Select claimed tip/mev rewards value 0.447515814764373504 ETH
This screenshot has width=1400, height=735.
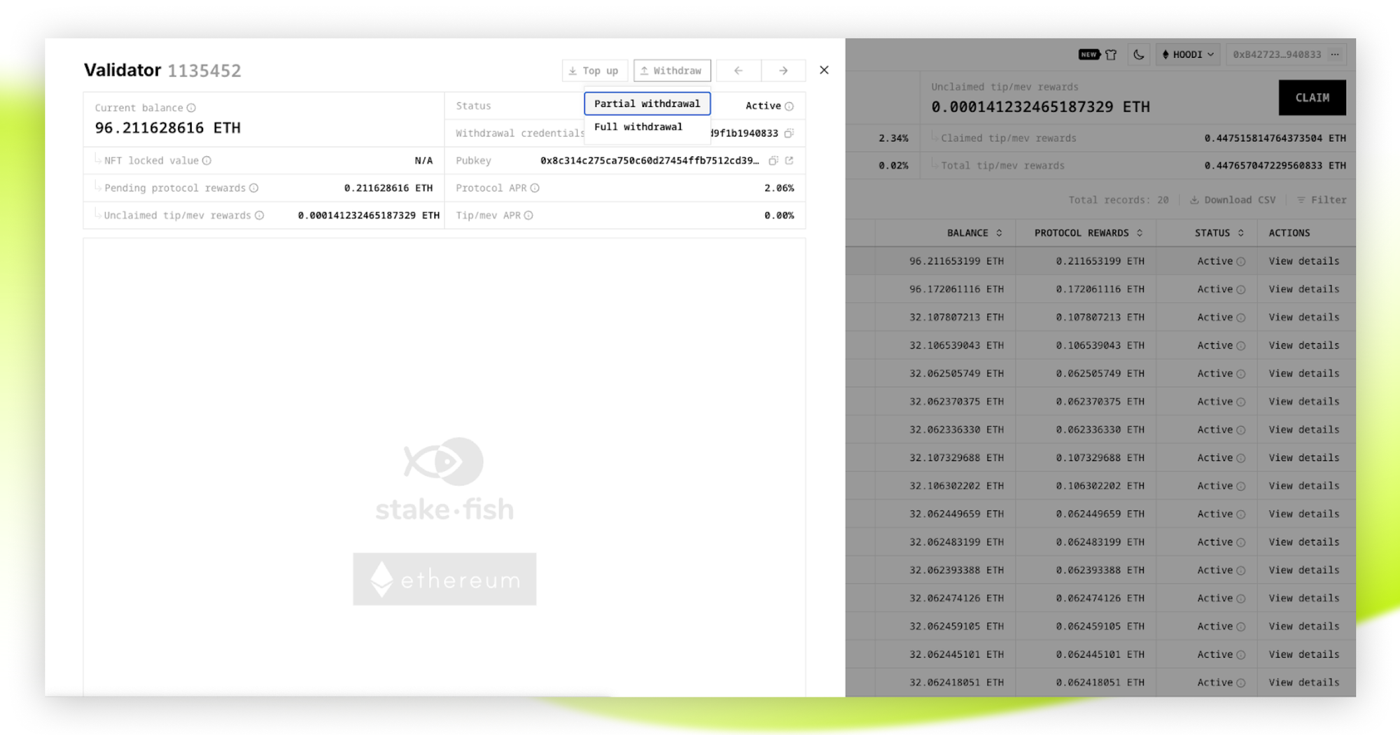(1275, 139)
